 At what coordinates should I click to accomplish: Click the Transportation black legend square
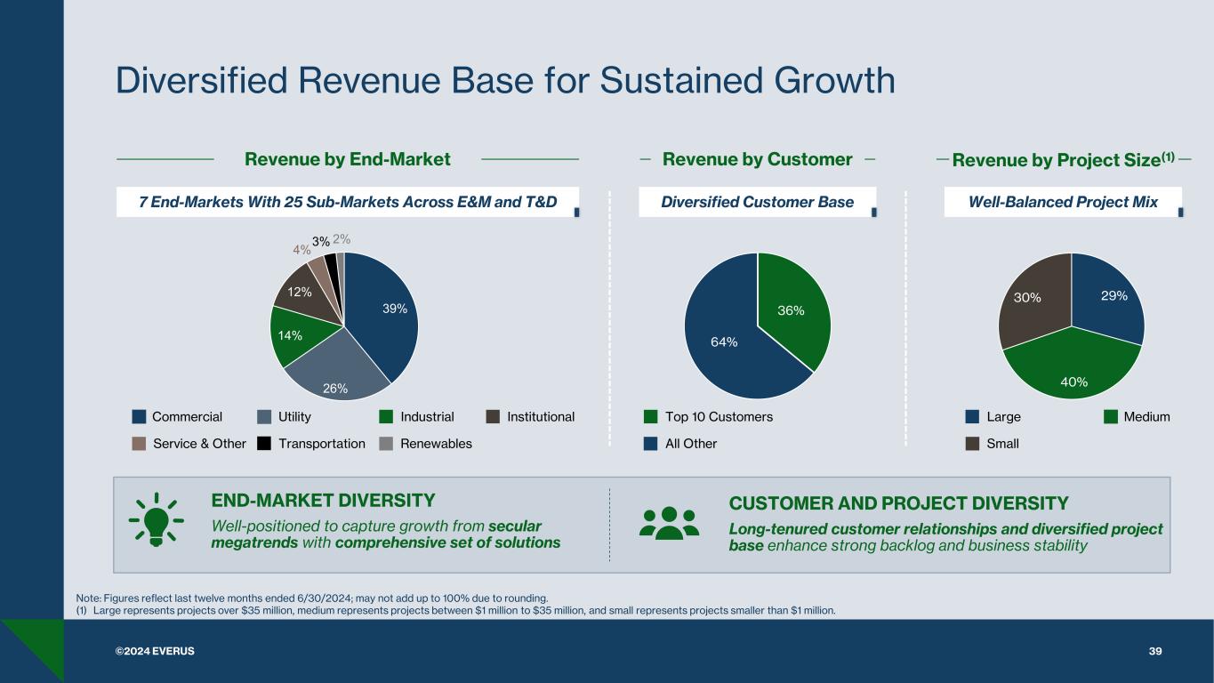[264, 444]
